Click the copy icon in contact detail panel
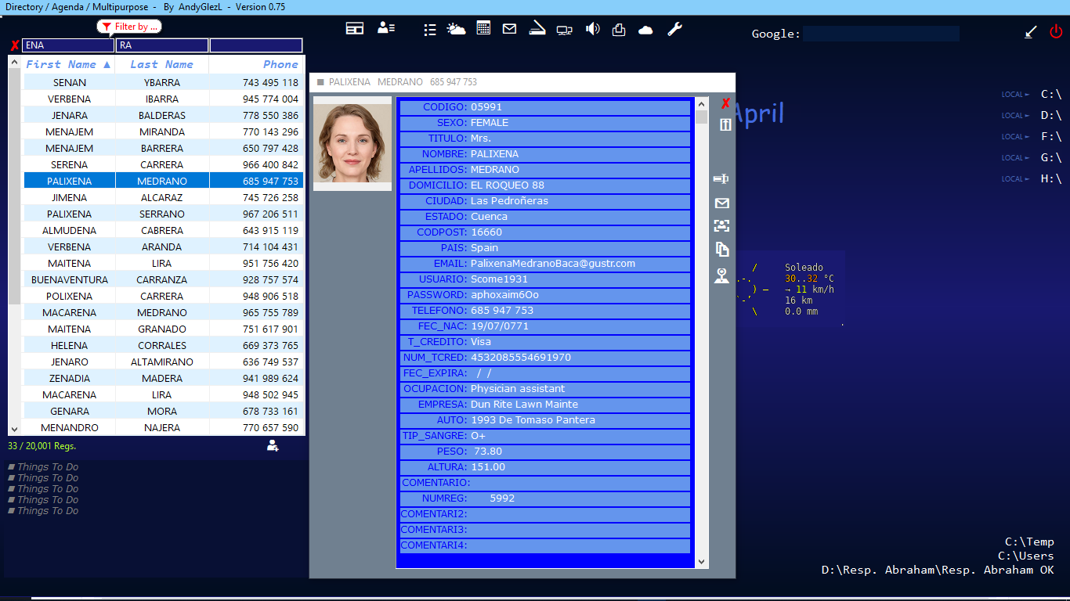Image resolution: width=1070 pixels, height=601 pixels. coord(721,250)
